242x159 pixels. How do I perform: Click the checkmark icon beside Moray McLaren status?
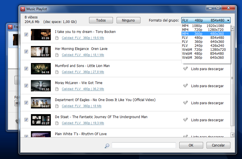185,85
